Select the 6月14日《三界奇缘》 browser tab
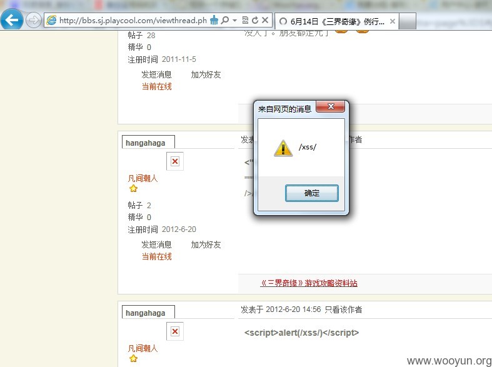Image resolution: width=492 pixels, height=367 pixels. coord(337,21)
